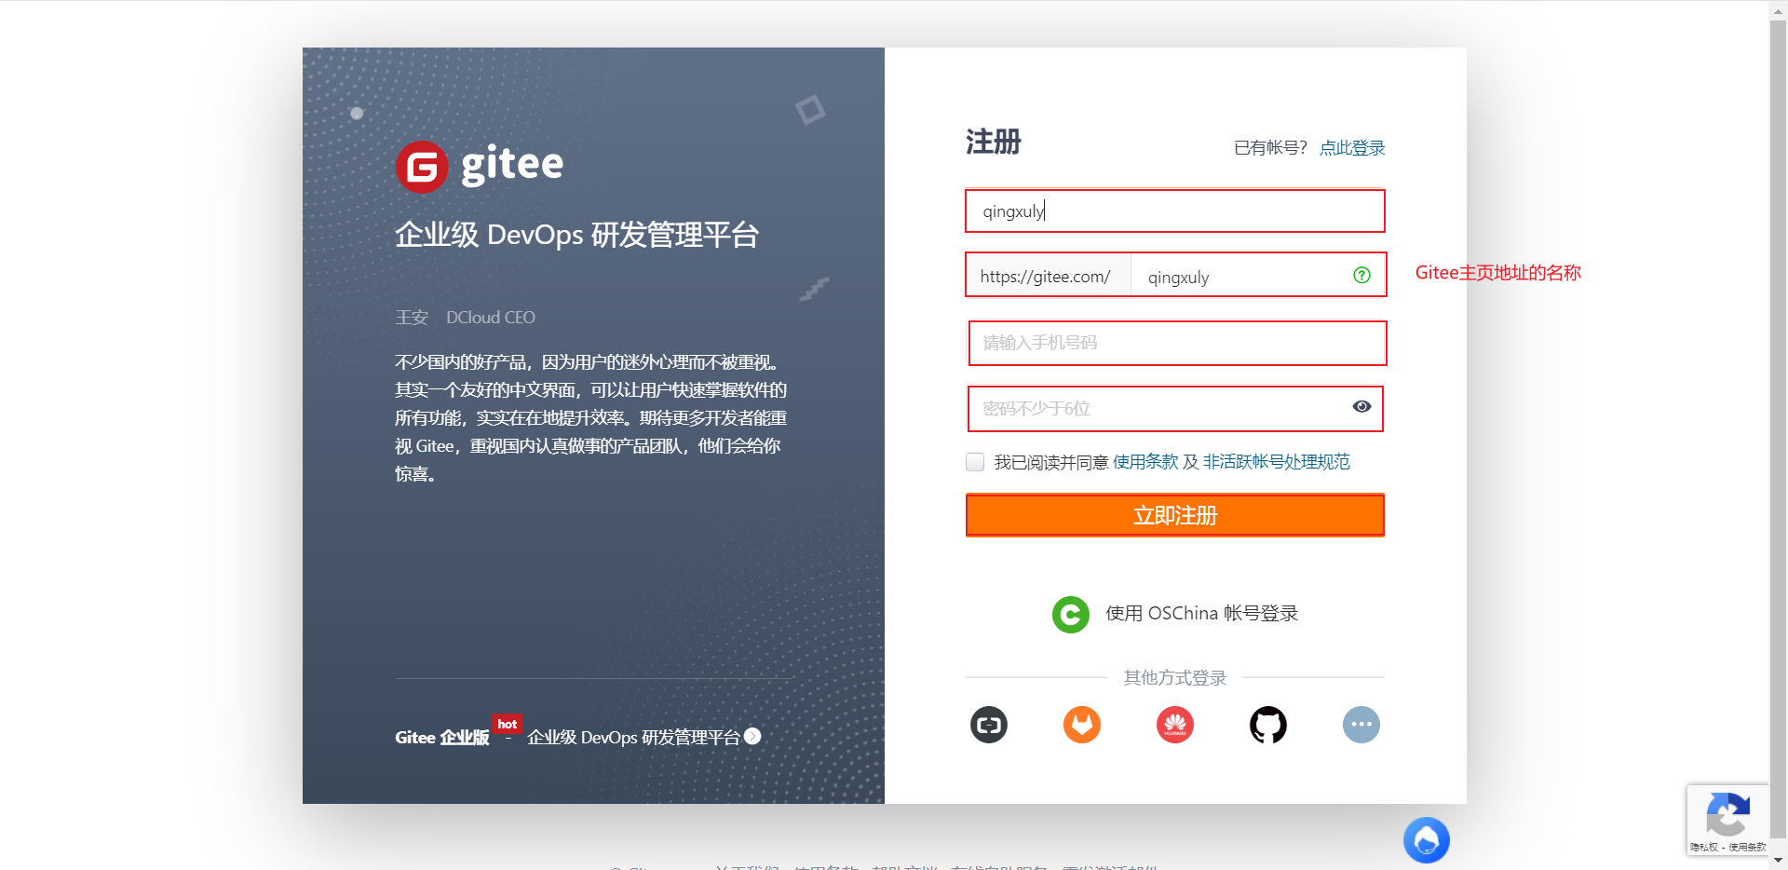The image size is (1788, 870).
Task: Sign in with the GitHub icon
Action: (1267, 725)
